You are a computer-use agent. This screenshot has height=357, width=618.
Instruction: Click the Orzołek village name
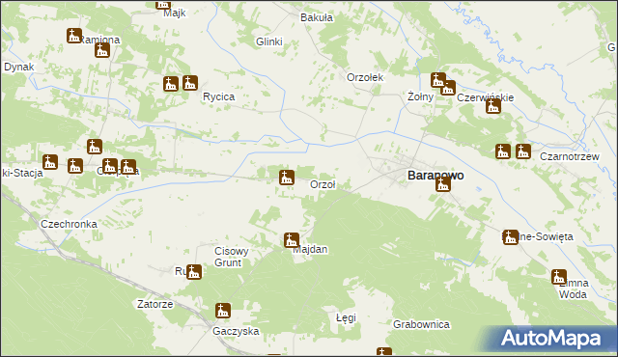[x=365, y=77]
